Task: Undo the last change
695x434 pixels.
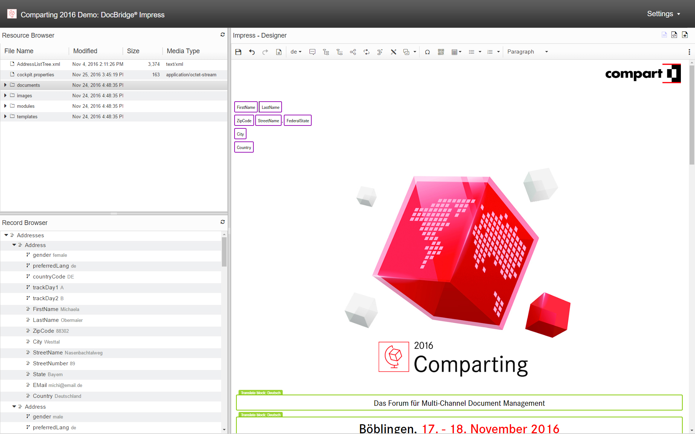Action: (252, 52)
